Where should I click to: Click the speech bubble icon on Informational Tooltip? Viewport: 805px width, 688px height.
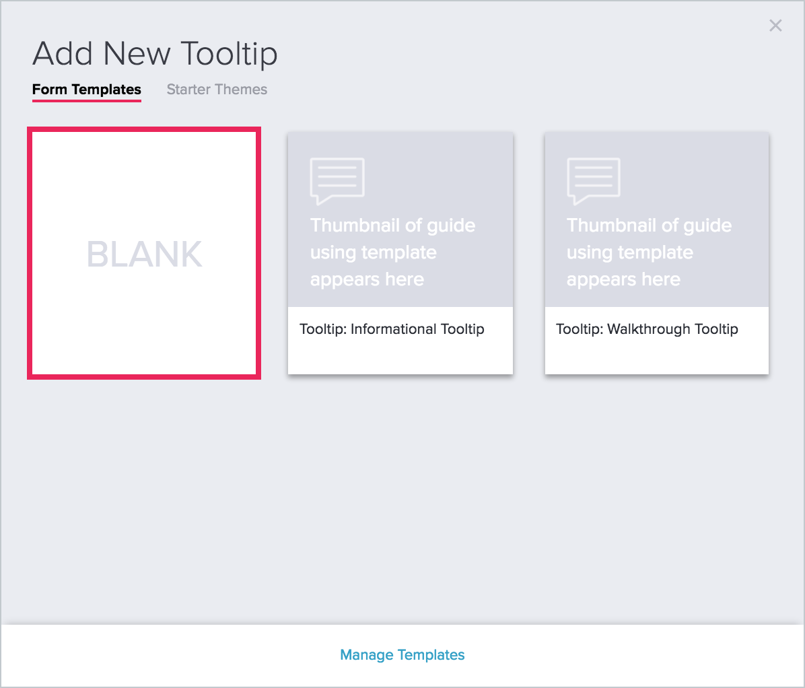(x=337, y=178)
